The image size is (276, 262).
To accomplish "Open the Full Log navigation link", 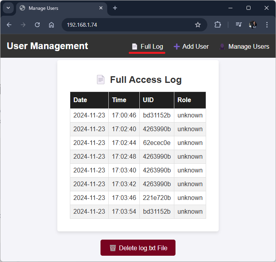I will point(152,47).
